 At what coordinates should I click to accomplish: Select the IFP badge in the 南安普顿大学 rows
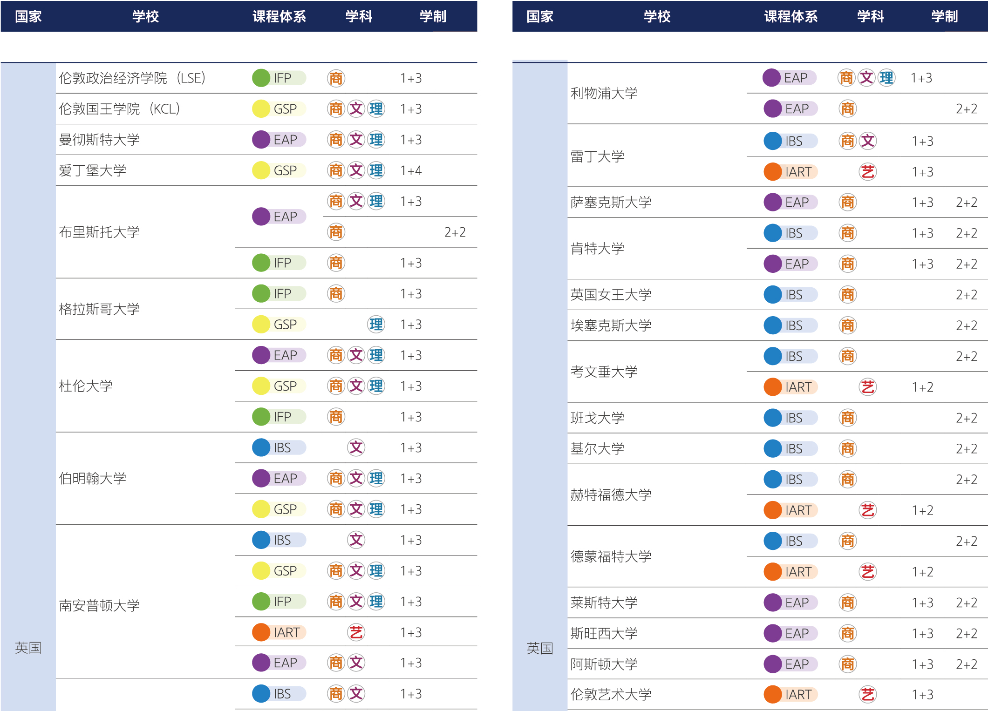pos(279,601)
